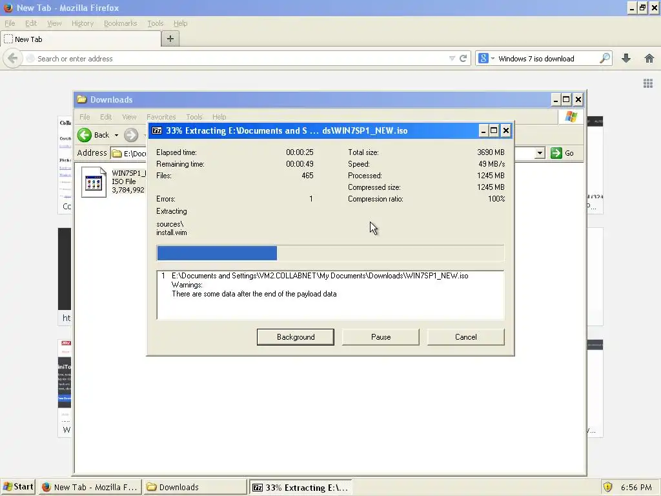
Task: Click the Background button in extraction dialog
Action: click(x=296, y=337)
